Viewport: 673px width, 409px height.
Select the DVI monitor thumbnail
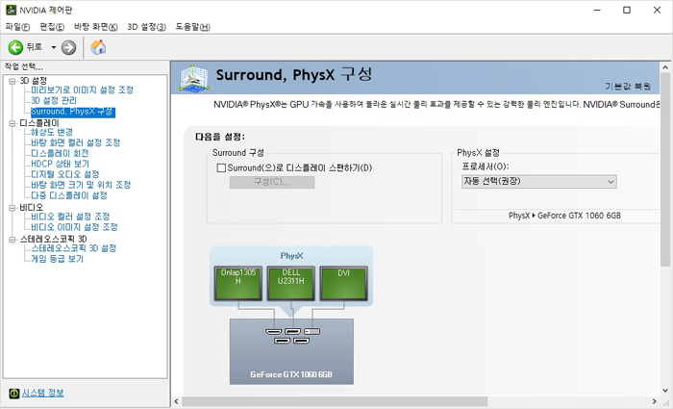[344, 283]
